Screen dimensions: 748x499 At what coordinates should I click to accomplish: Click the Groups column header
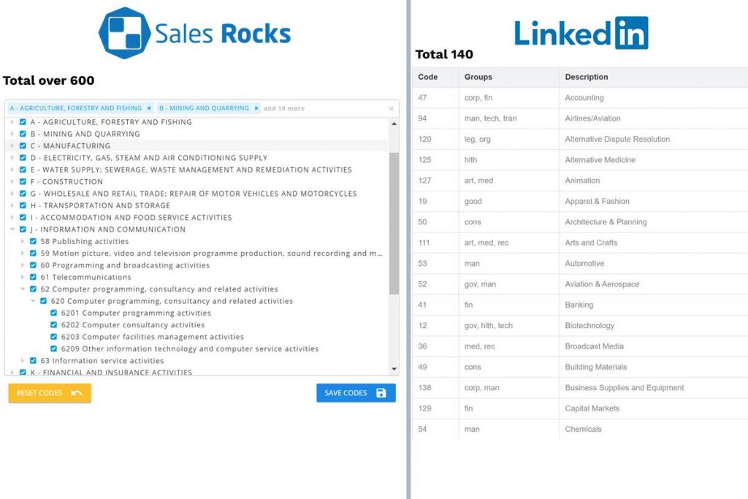(x=478, y=77)
